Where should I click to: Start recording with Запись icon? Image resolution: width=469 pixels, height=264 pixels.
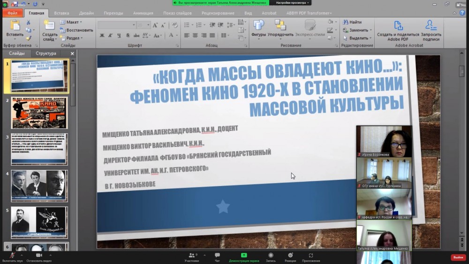(x=271, y=255)
